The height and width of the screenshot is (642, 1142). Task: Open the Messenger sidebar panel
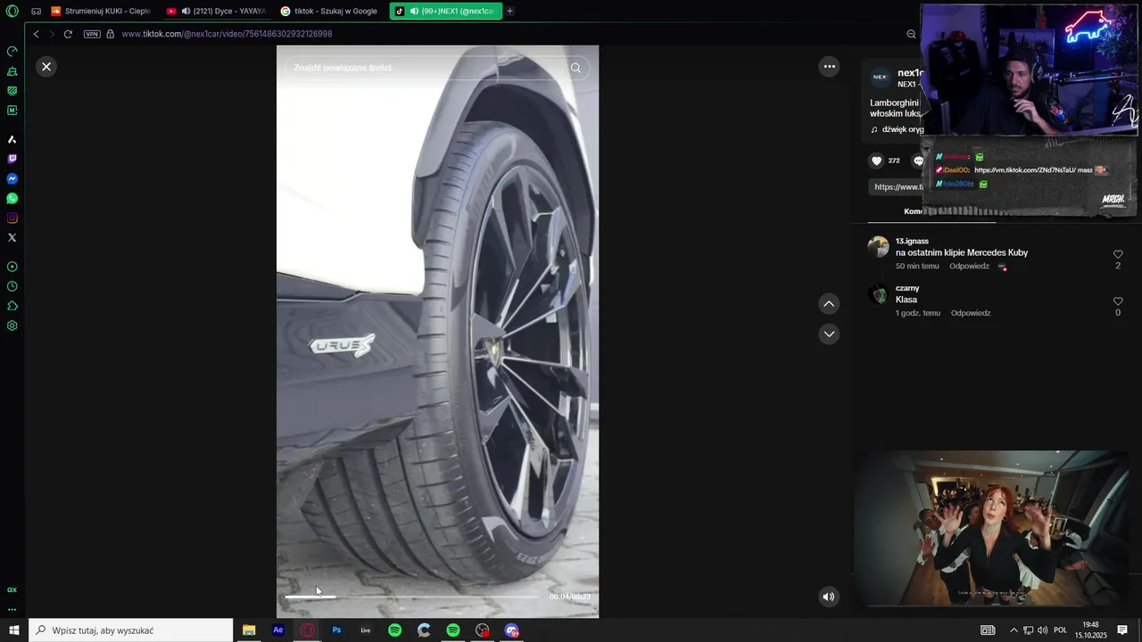(12, 178)
